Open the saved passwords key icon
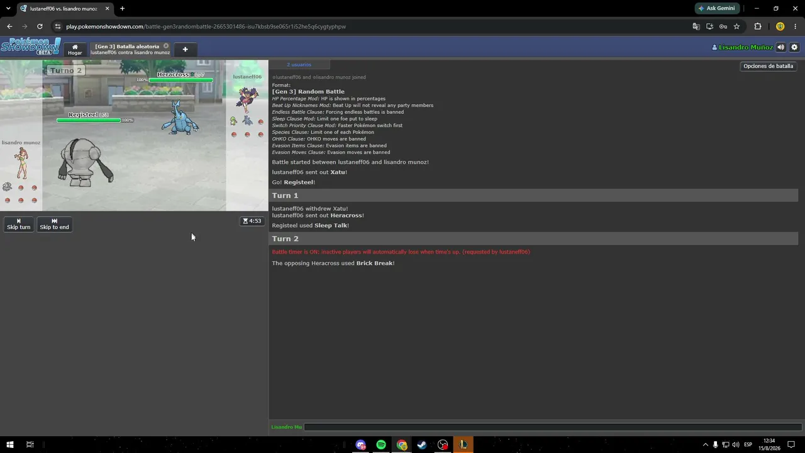Image resolution: width=805 pixels, height=453 pixels. coord(723,26)
